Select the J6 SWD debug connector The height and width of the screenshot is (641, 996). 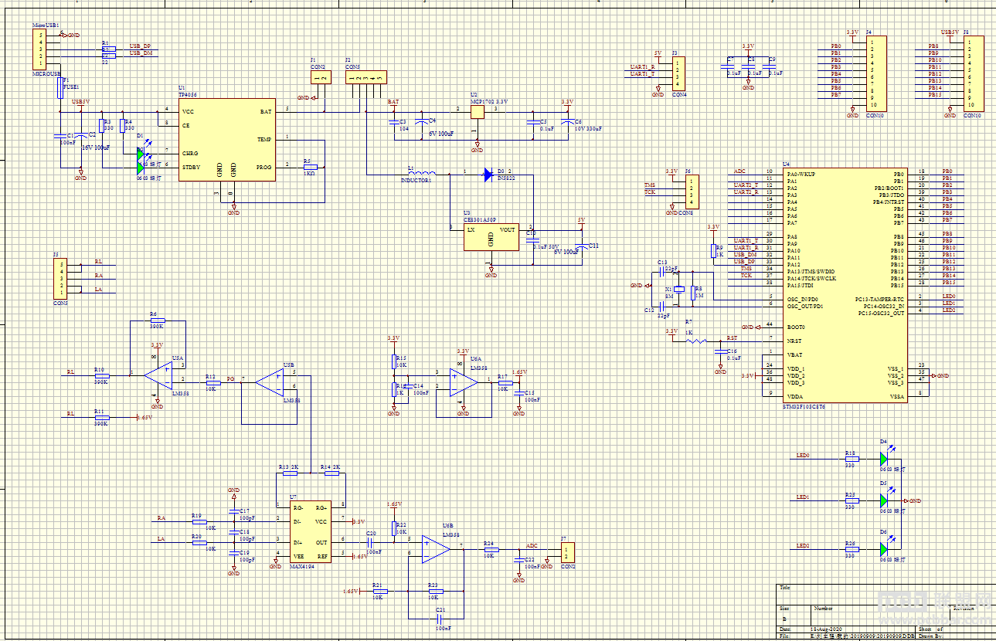coord(692,192)
